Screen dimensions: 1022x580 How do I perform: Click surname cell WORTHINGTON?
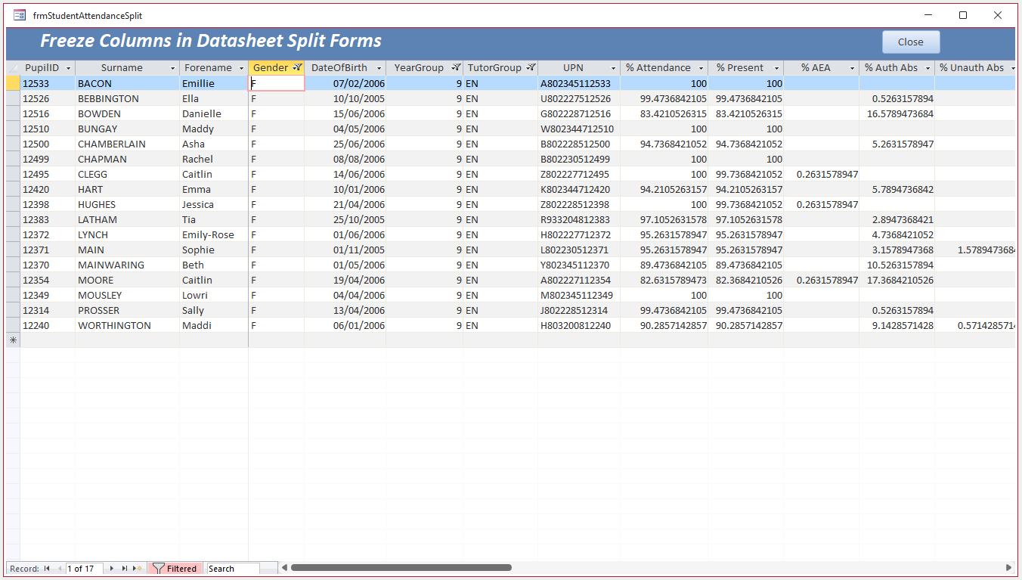coord(127,325)
